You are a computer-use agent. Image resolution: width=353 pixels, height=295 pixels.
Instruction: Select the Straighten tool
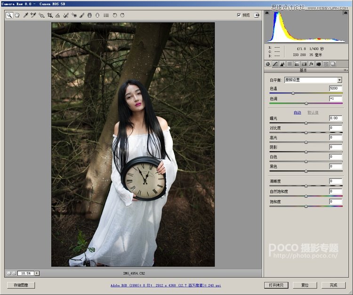pyautogui.click(x=57, y=16)
